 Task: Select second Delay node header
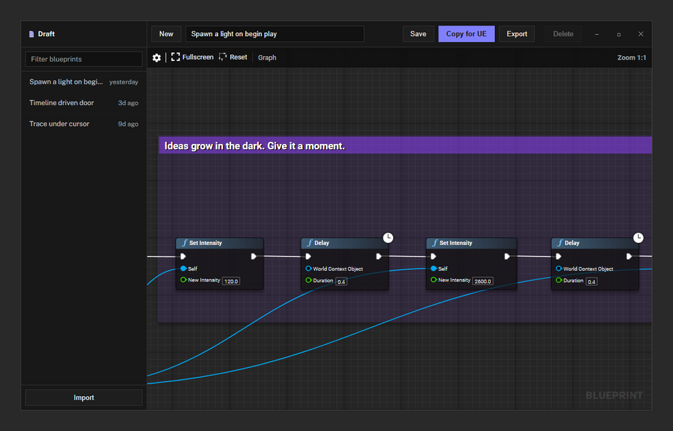coord(595,243)
